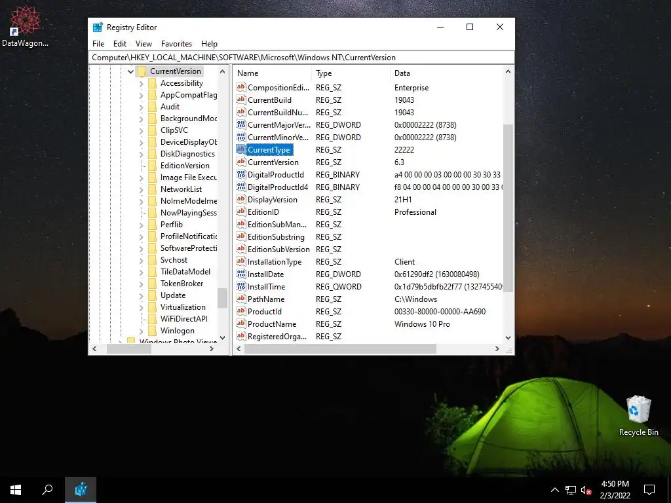Open the Edit menu
671x503 pixels.
[x=120, y=44]
